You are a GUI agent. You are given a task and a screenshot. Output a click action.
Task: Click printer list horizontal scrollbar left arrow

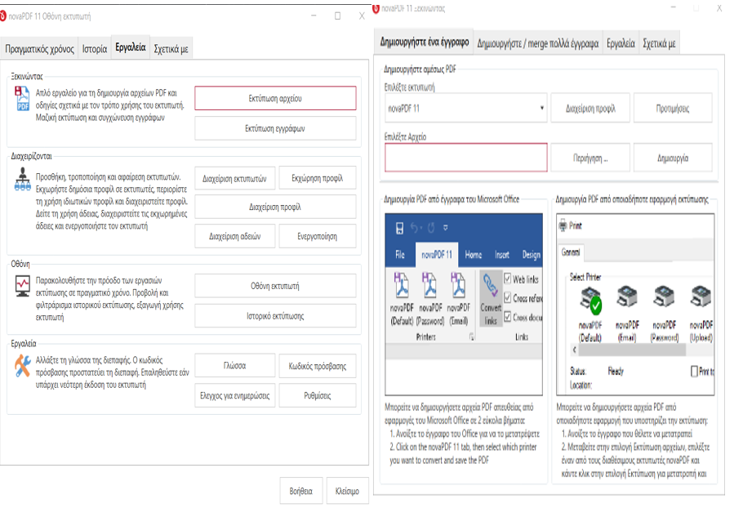coord(574,350)
